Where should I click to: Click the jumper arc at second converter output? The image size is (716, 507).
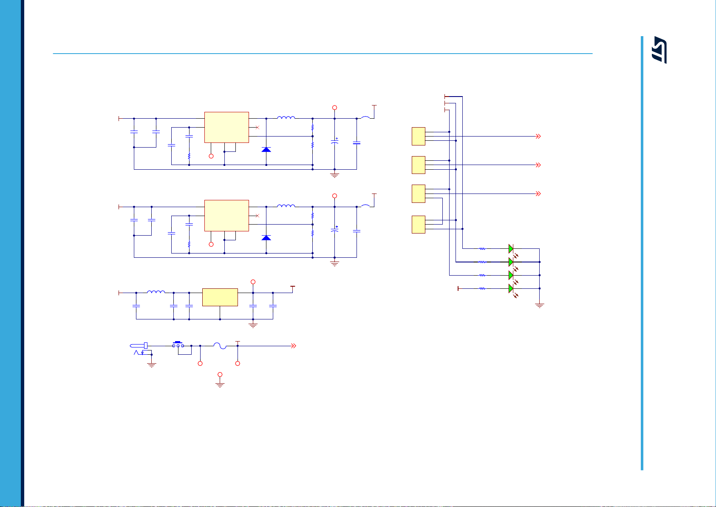365,205
